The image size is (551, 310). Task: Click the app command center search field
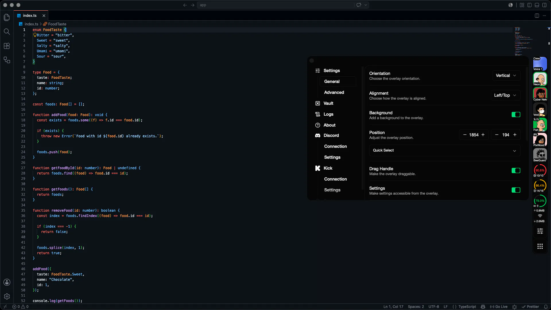pyautogui.click(x=276, y=5)
